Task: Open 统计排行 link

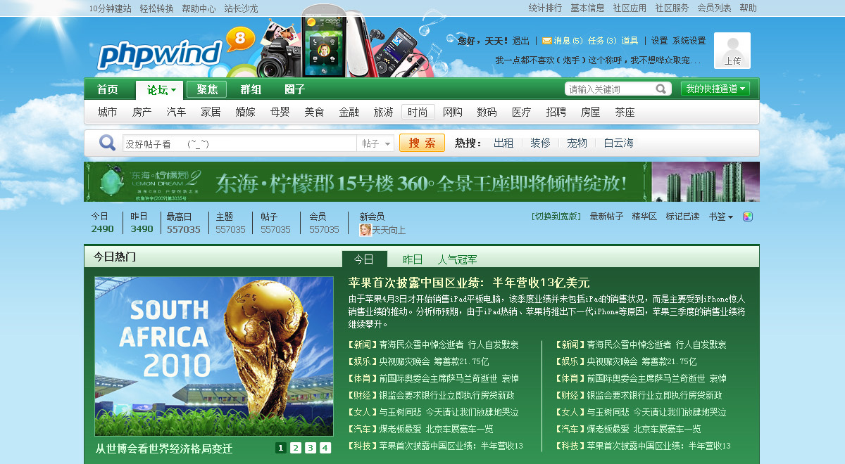Action: (x=545, y=8)
